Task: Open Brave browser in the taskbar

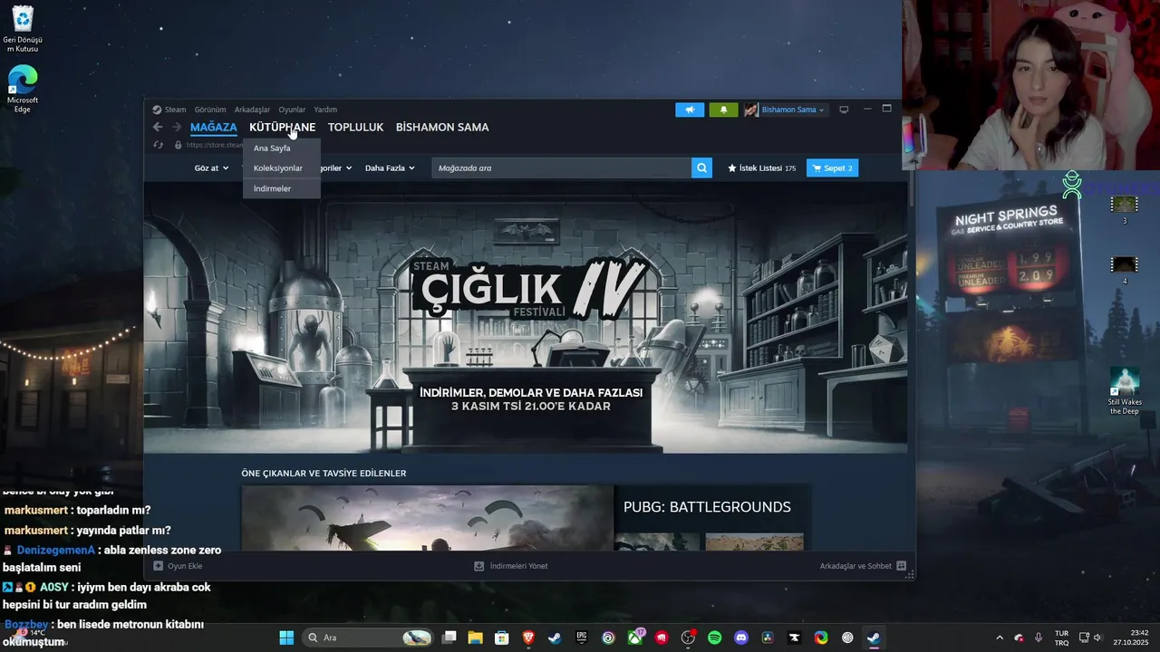Action: click(x=527, y=638)
